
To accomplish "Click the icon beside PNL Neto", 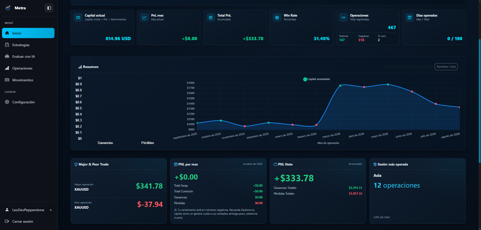I will click(x=275, y=164).
